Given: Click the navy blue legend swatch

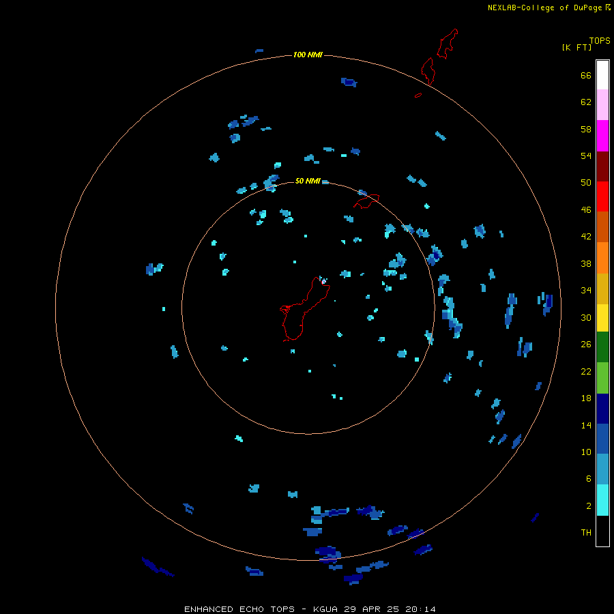Looking at the screenshot, I should tap(602, 409).
